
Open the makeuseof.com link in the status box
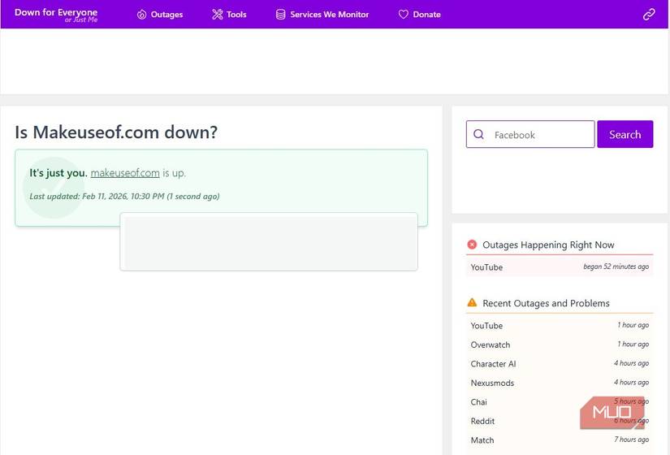point(125,173)
